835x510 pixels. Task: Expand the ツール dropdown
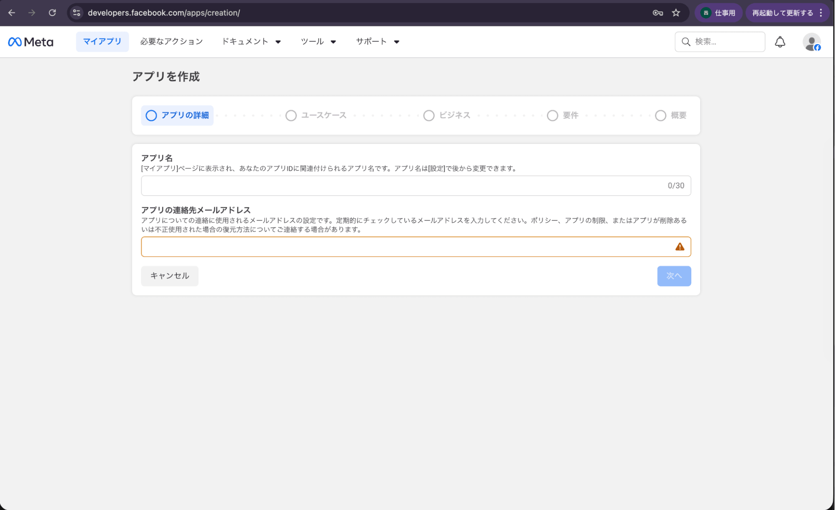click(318, 42)
